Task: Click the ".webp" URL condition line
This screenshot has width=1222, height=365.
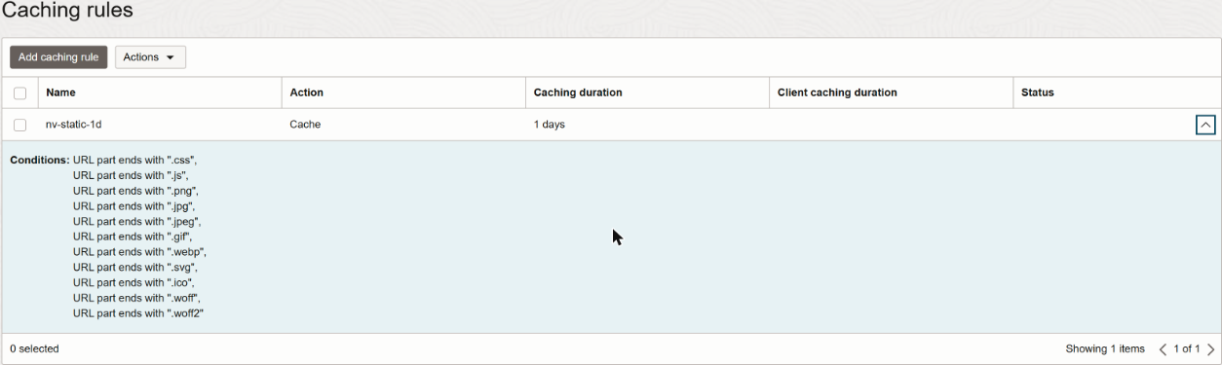Action: pyautogui.click(x=139, y=252)
